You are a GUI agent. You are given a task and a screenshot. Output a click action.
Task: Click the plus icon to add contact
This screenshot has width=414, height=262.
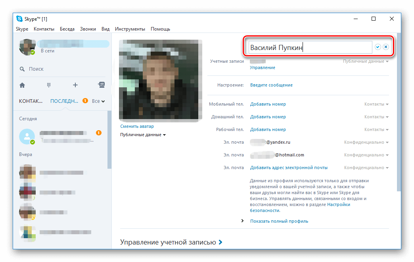click(75, 85)
